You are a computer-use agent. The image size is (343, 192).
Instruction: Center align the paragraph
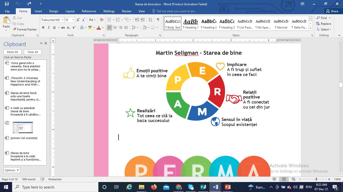click(115, 27)
